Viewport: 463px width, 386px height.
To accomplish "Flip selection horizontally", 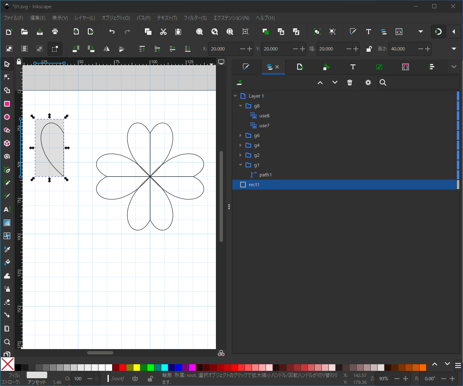I will coord(106,49).
